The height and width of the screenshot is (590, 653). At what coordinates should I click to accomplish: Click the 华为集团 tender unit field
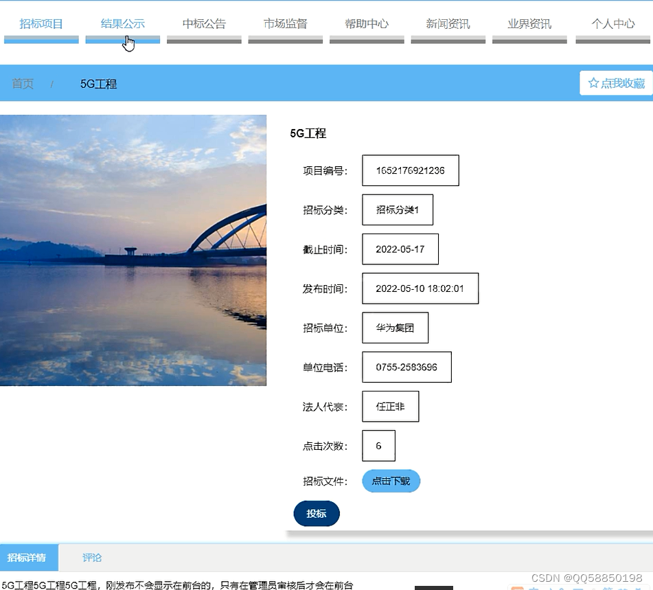coord(395,328)
